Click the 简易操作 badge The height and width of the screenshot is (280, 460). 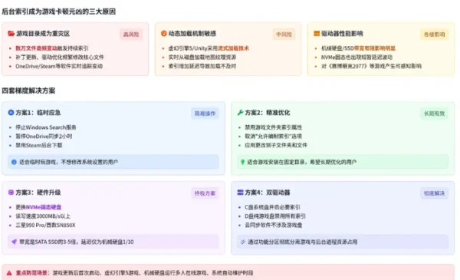click(205, 114)
